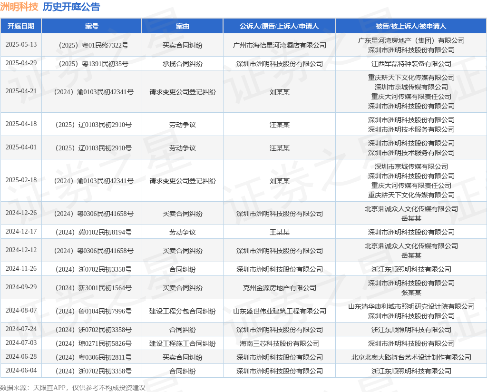
Task: Click the date 2025-02-18
Action: pyautogui.click(x=21, y=180)
